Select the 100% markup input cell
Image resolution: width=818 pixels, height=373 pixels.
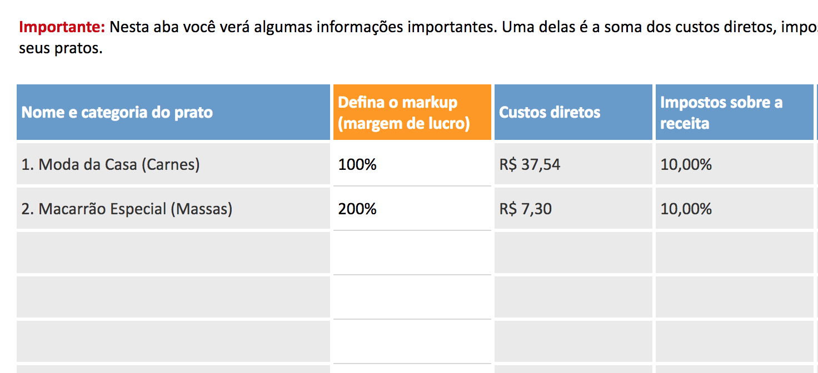tap(412, 164)
